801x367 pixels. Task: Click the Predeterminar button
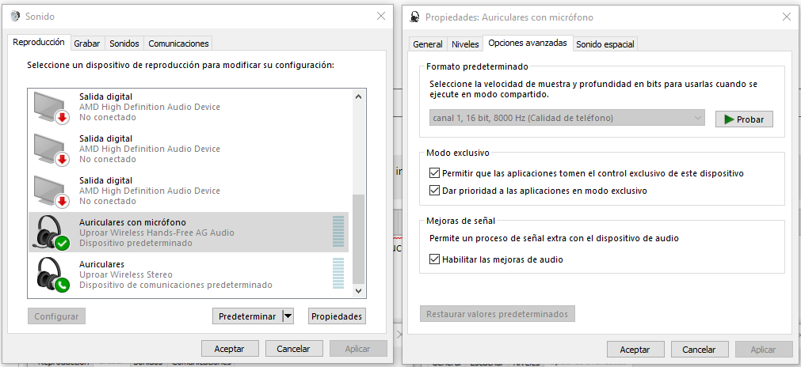(x=247, y=316)
